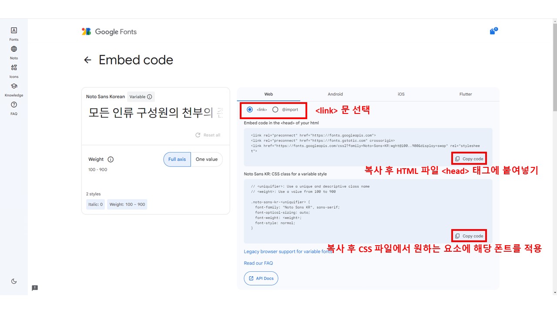Open Legacy browser support for variable fonts link

tap(289, 251)
